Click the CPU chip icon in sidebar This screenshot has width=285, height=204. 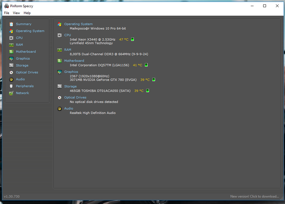[x=11, y=38]
